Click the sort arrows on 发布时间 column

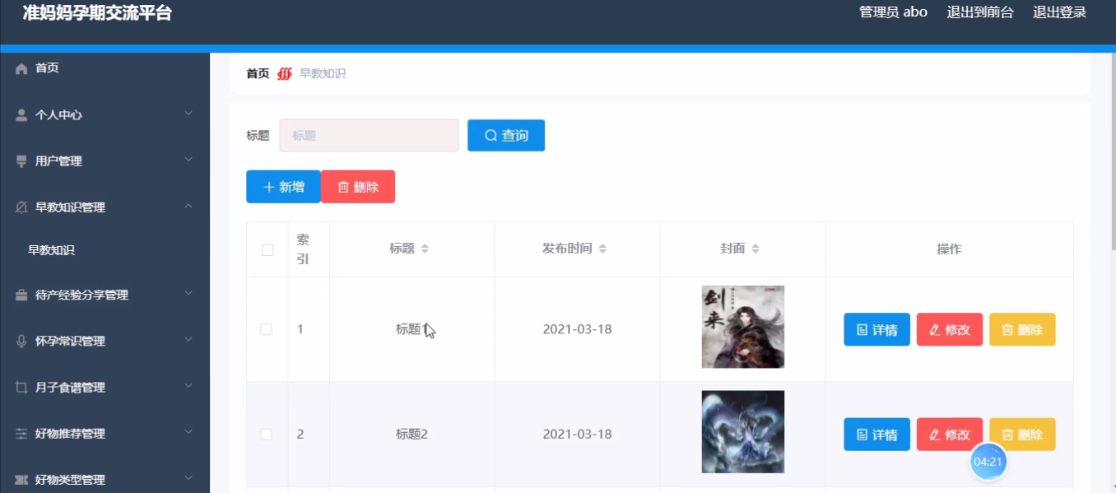[x=602, y=249]
